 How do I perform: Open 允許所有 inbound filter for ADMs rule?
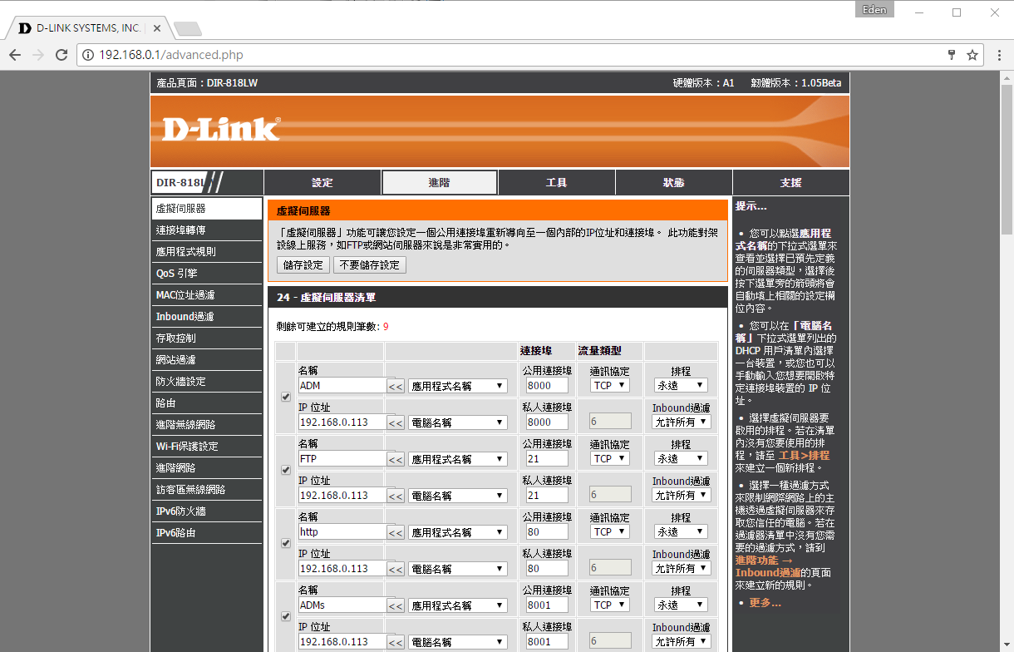[x=681, y=642]
